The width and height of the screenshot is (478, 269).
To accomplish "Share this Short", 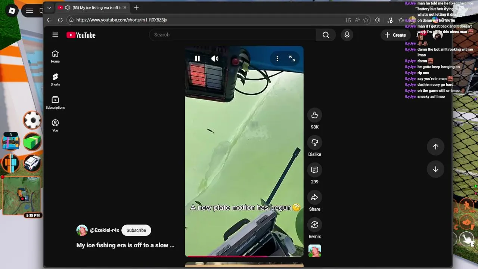I will point(314,197).
